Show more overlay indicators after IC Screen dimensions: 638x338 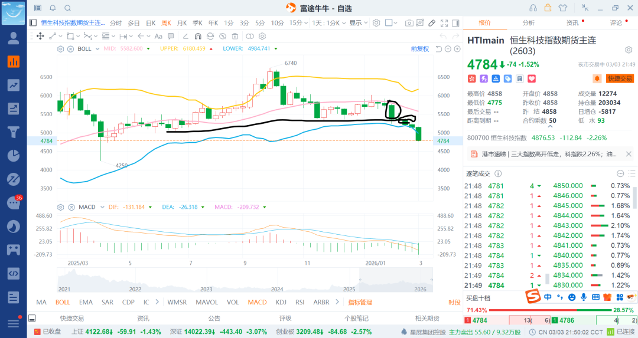(x=158, y=302)
